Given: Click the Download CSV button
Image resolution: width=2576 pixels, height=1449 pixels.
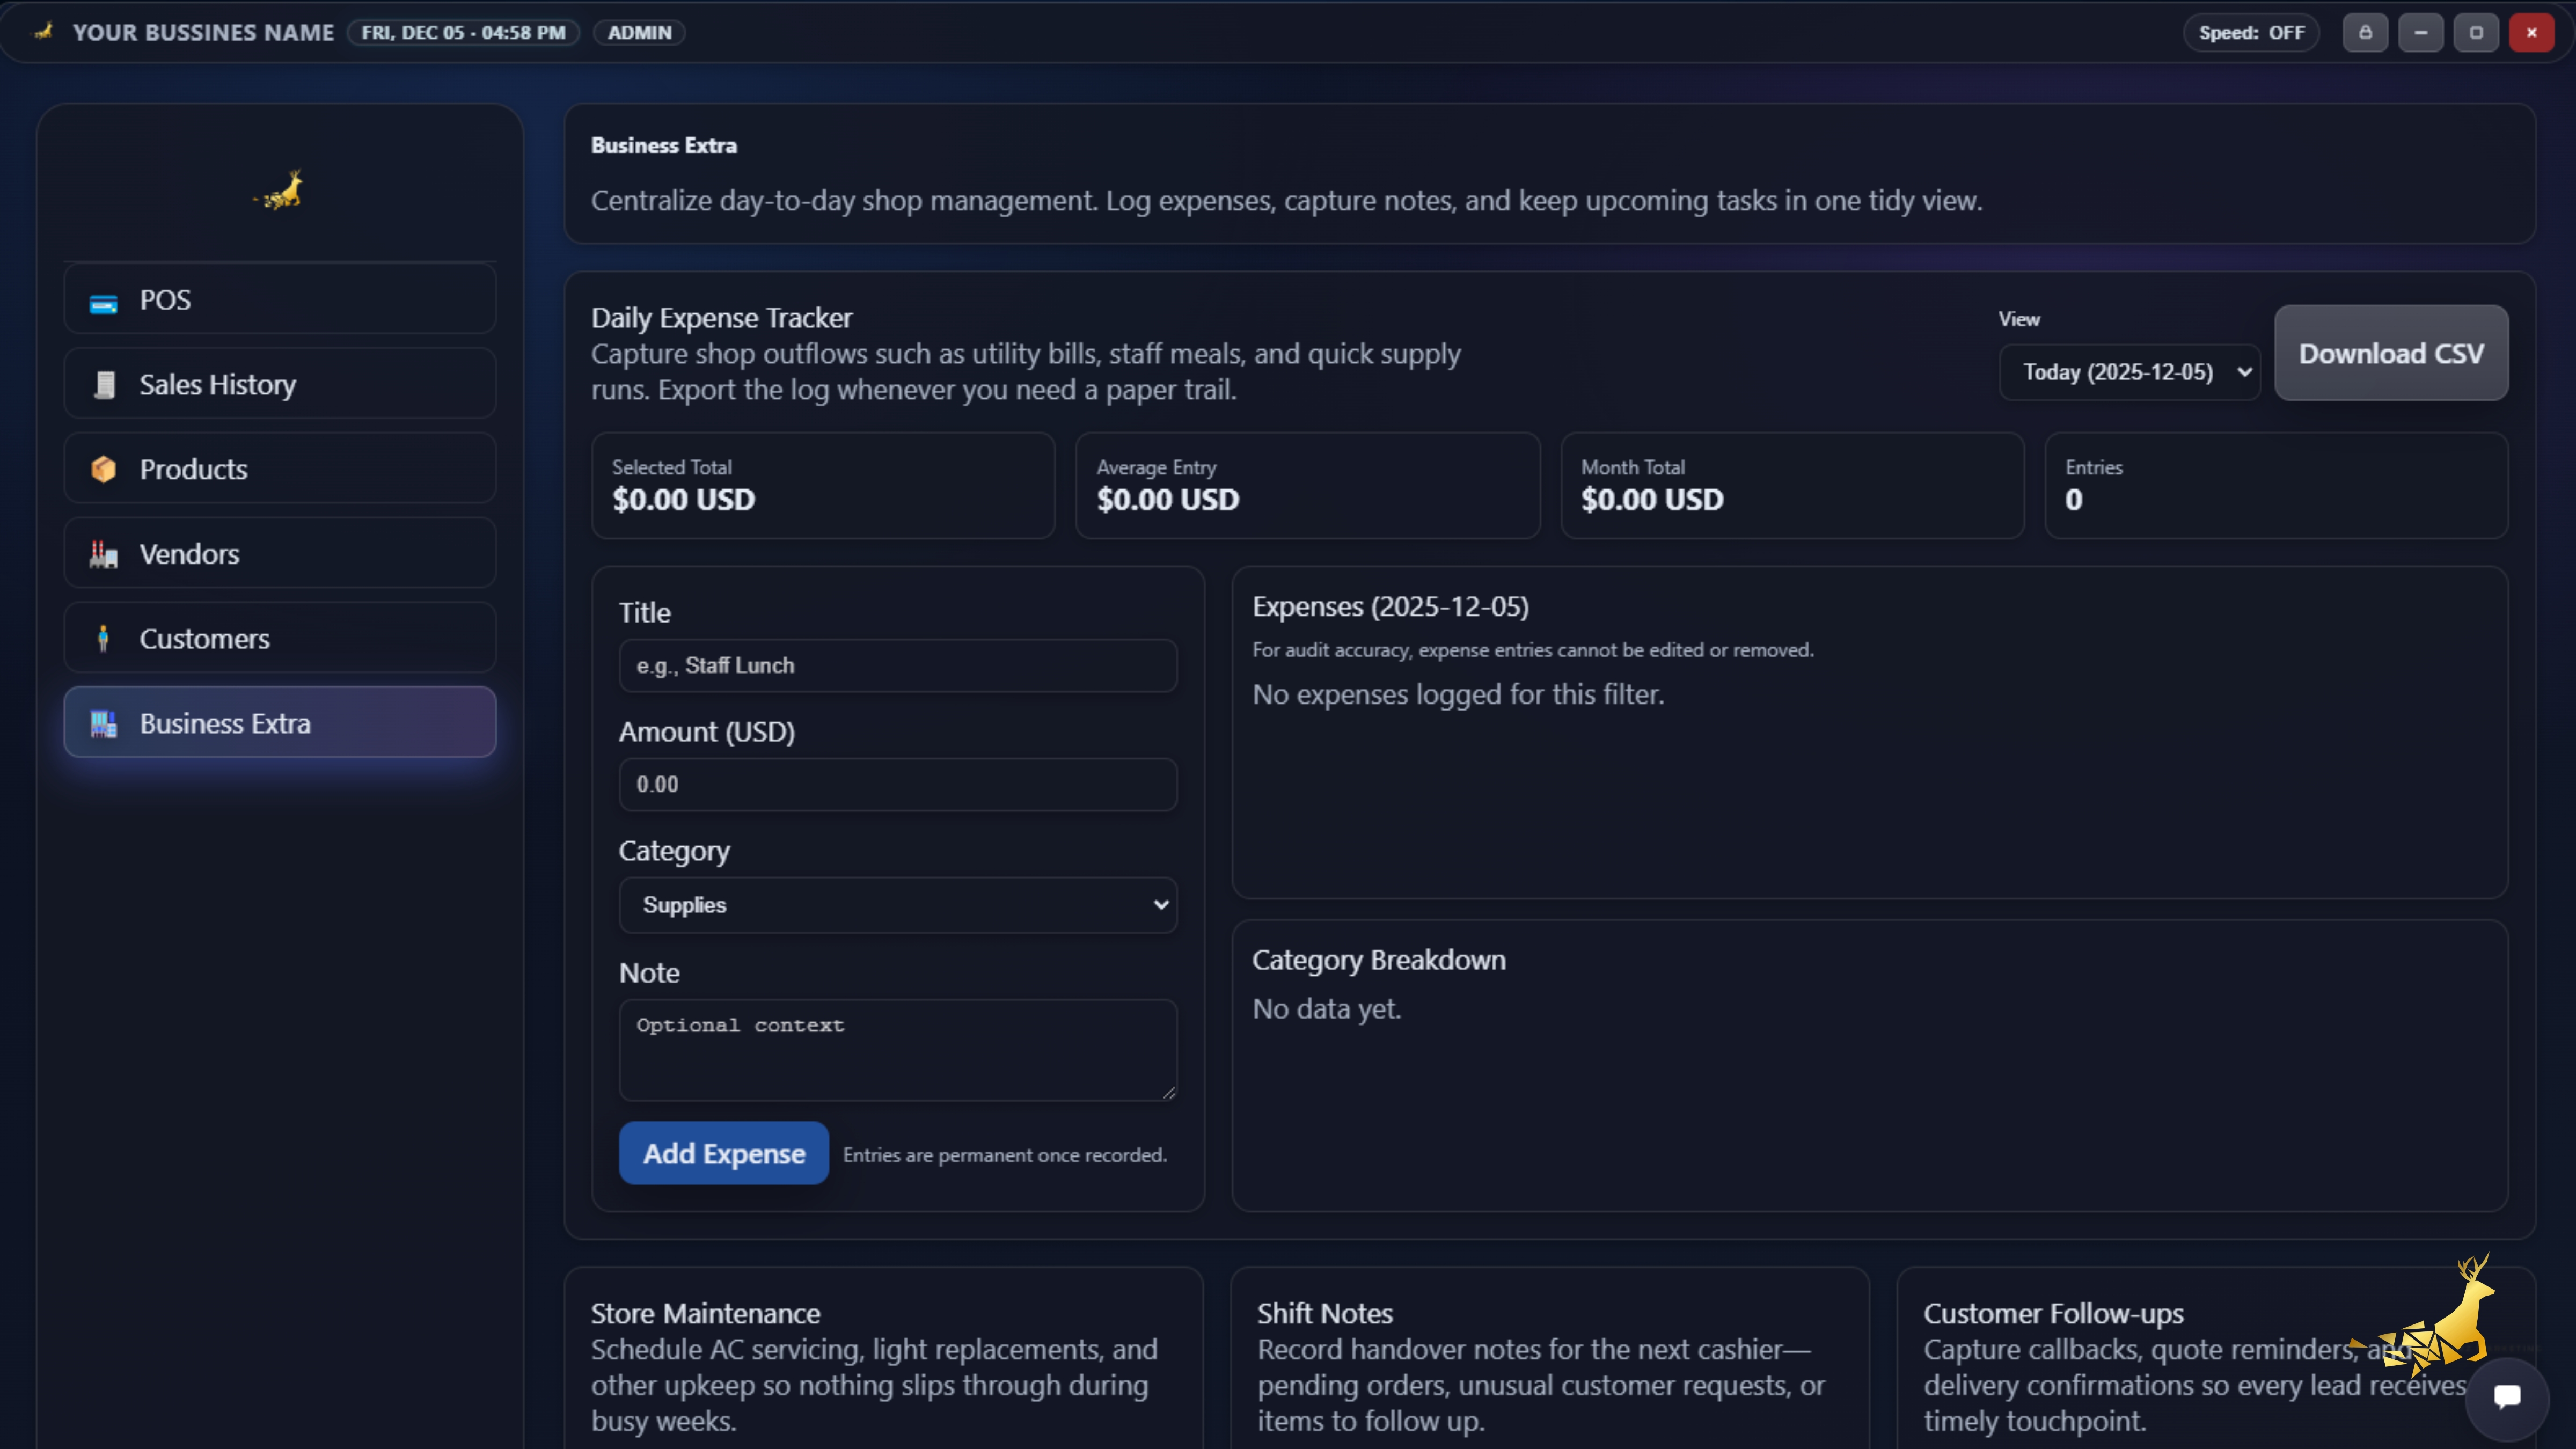Looking at the screenshot, I should (2390, 353).
